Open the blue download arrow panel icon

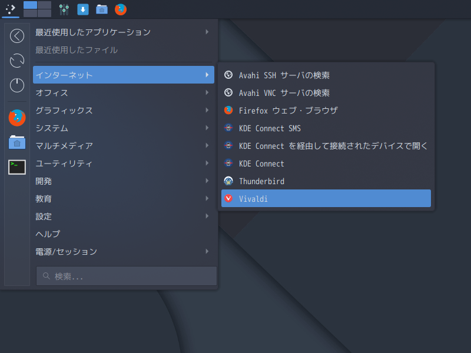pos(83,9)
